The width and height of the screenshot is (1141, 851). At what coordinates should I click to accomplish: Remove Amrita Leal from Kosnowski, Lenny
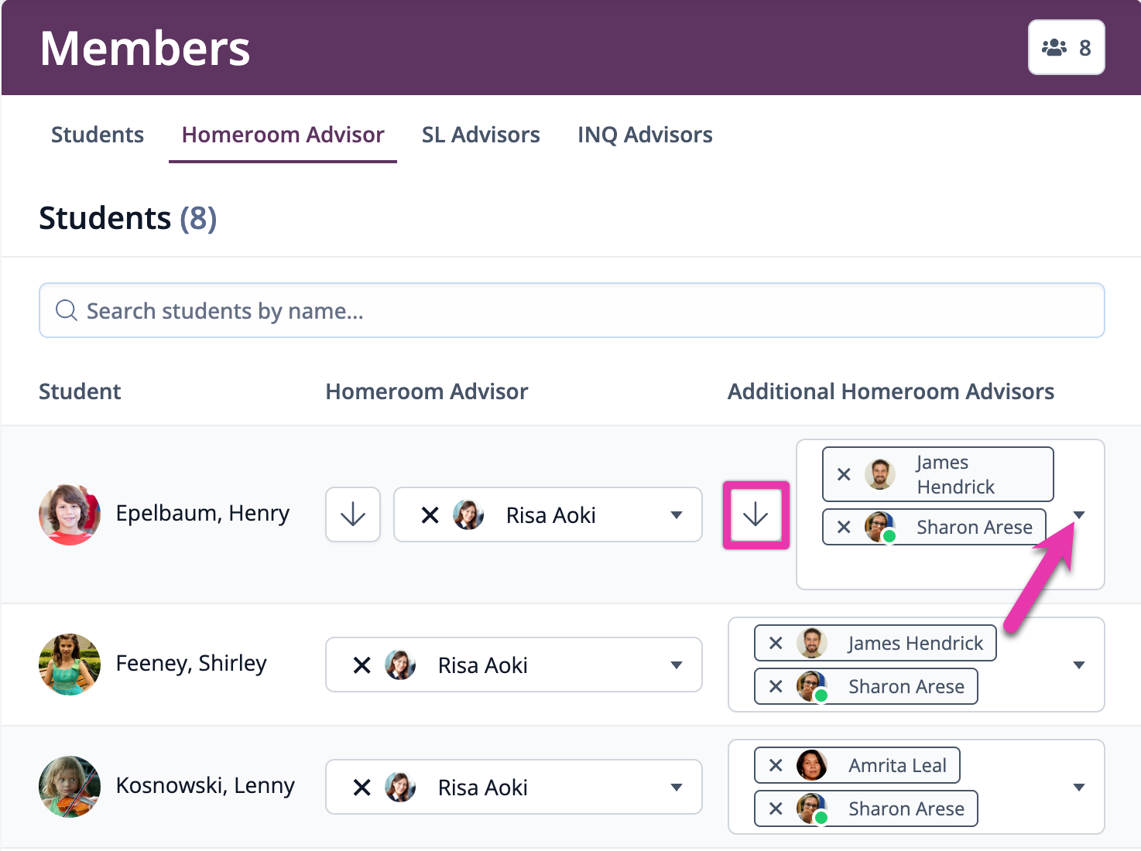coord(776,765)
